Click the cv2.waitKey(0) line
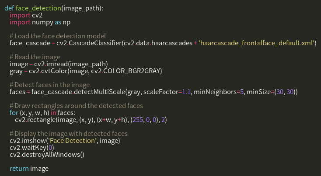The image size is (321, 176). click(x=32, y=147)
